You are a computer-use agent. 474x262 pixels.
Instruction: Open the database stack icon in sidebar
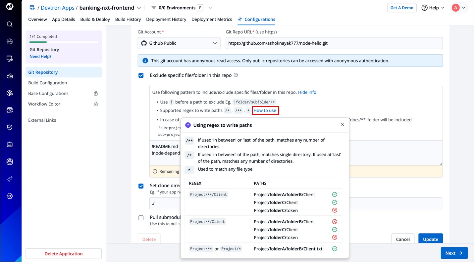(10, 162)
